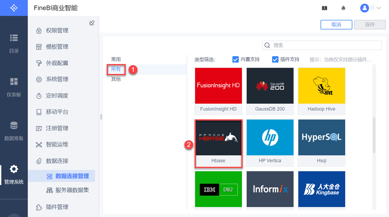
Task: Select the FusionInsight HD data connection
Action: coord(218,91)
